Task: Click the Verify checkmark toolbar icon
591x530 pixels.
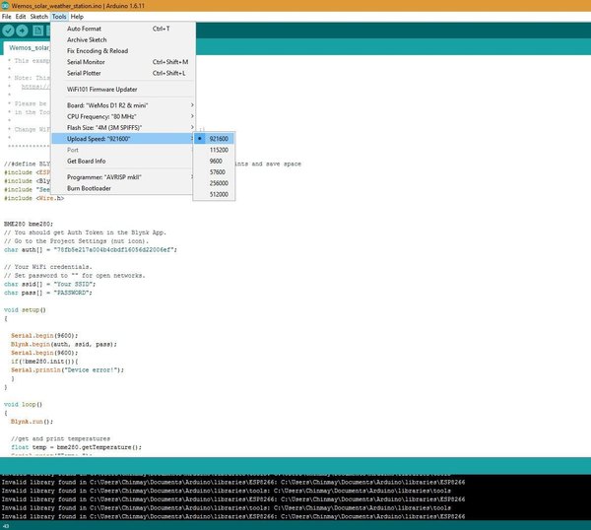Action: (8, 31)
